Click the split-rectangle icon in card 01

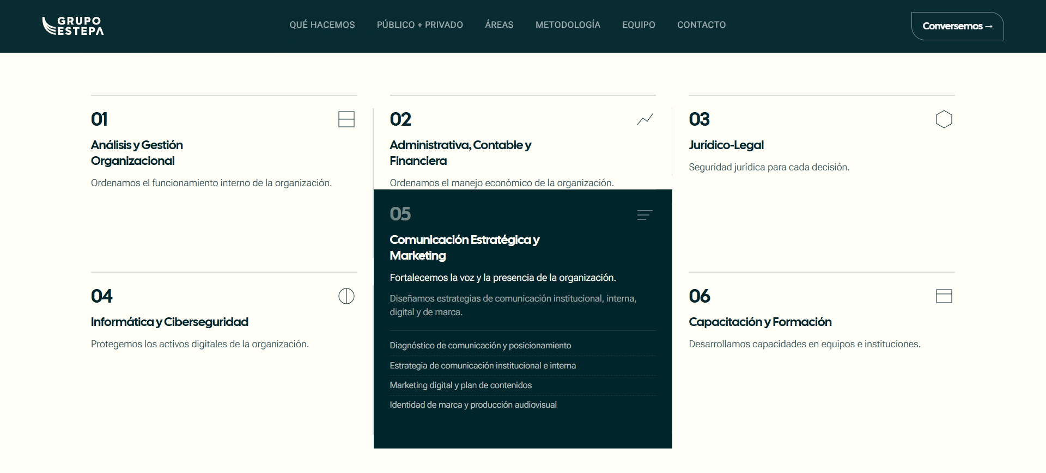346,119
